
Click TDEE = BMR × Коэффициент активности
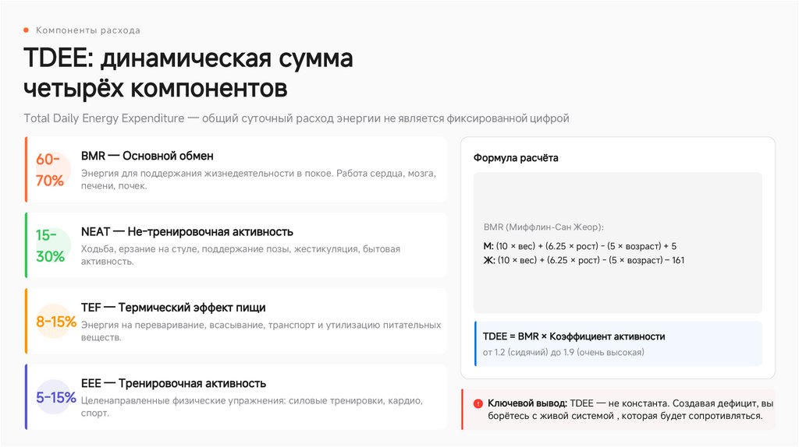(x=574, y=336)
